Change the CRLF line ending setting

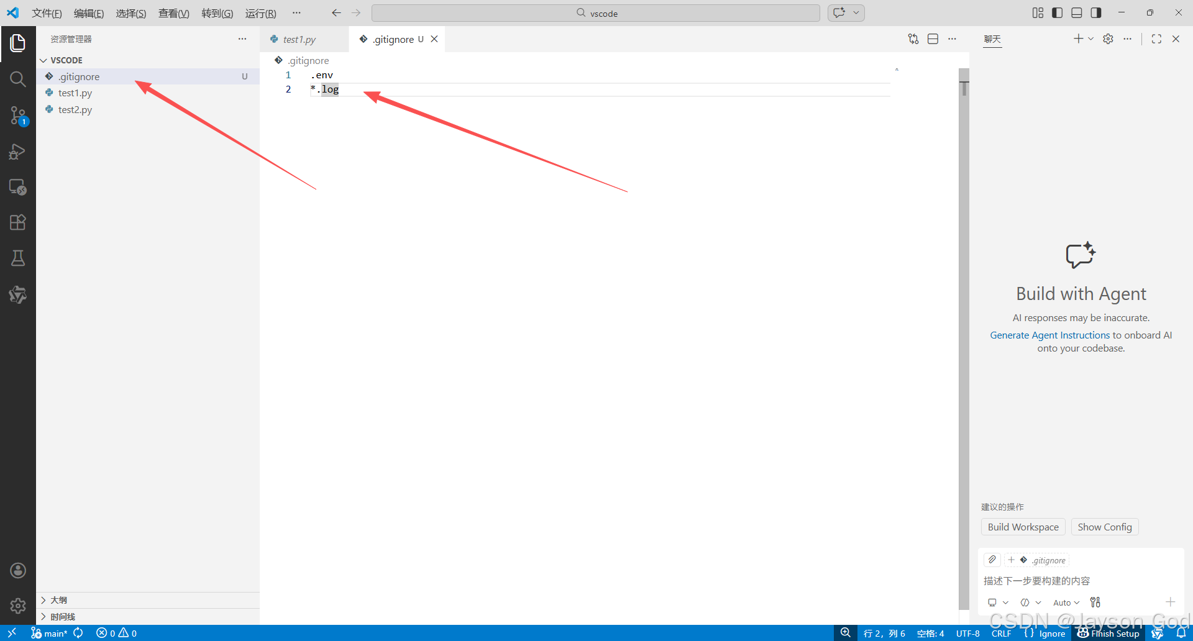[1001, 633]
